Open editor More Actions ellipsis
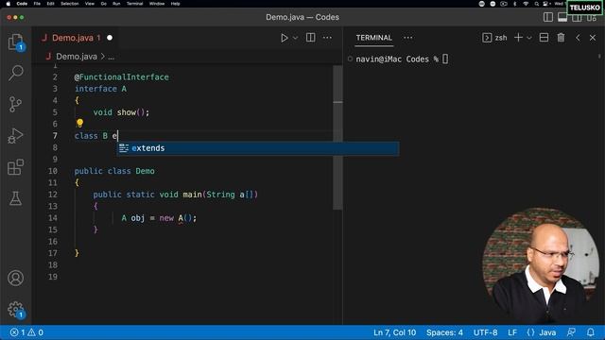Screen dimensions: 605x340 (x=327, y=38)
